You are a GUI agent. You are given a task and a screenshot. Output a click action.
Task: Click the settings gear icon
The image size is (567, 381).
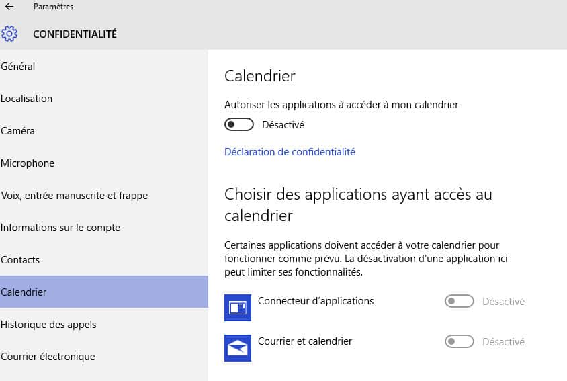pos(9,34)
